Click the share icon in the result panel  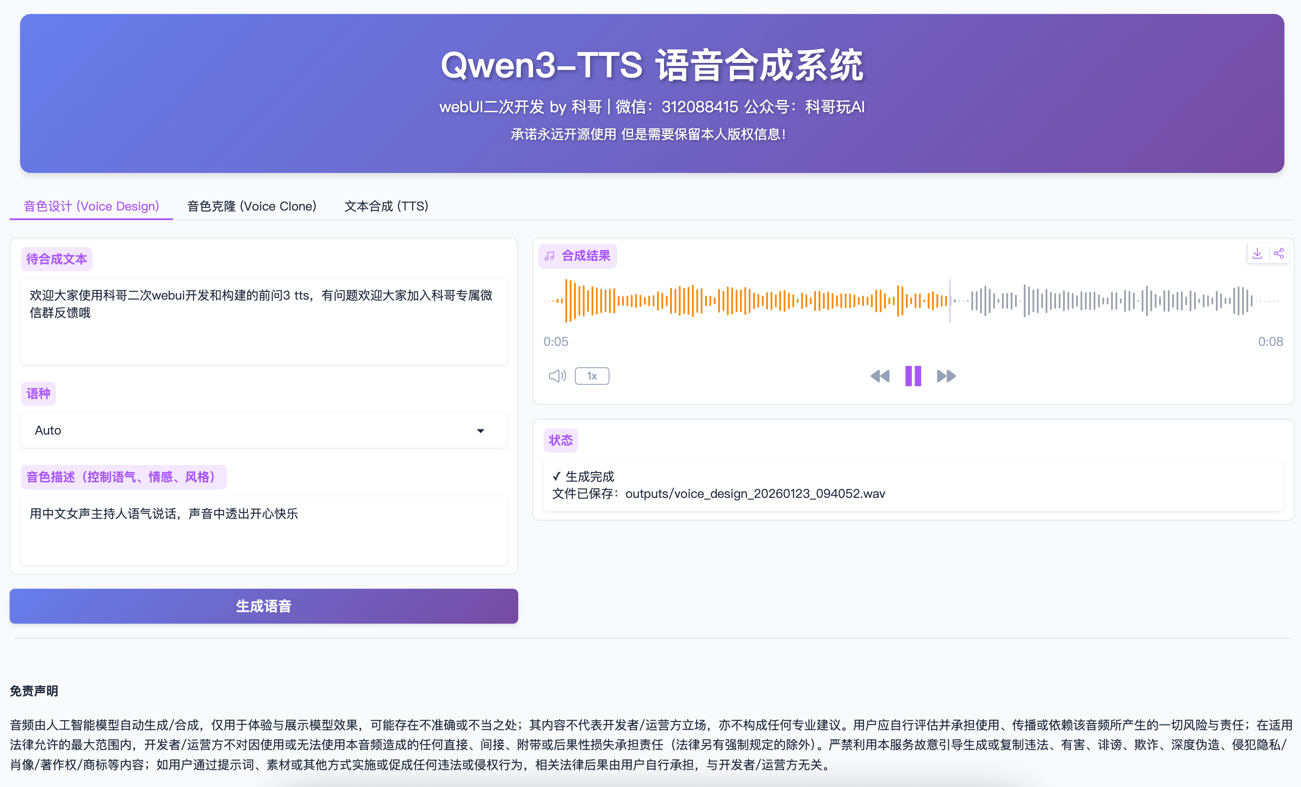pos(1278,254)
